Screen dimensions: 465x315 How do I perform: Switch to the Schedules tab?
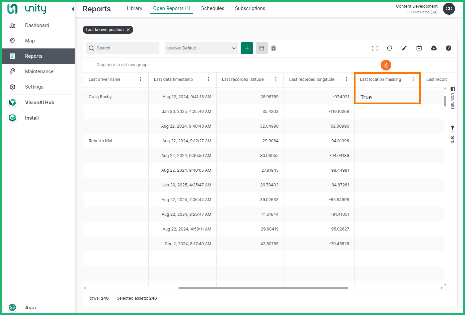click(213, 8)
